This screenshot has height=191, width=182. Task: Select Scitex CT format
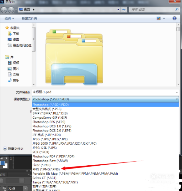[x=105, y=178]
